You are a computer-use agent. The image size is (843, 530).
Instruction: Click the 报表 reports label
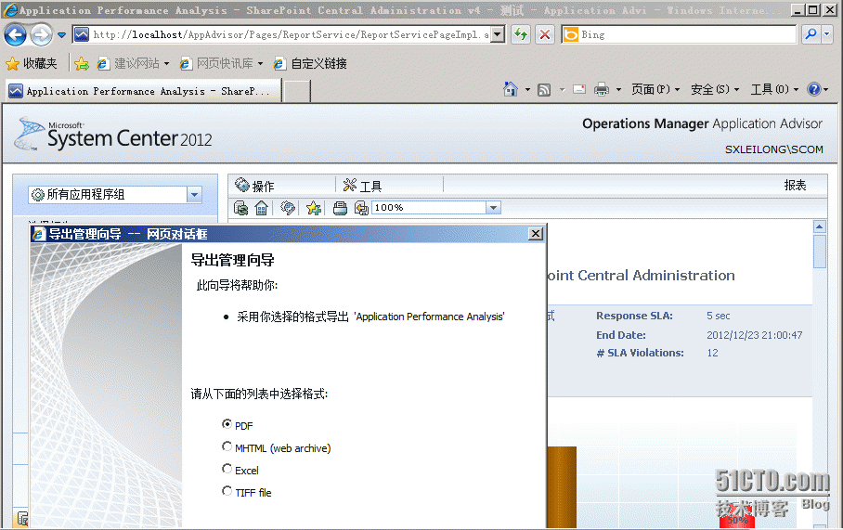[795, 185]
